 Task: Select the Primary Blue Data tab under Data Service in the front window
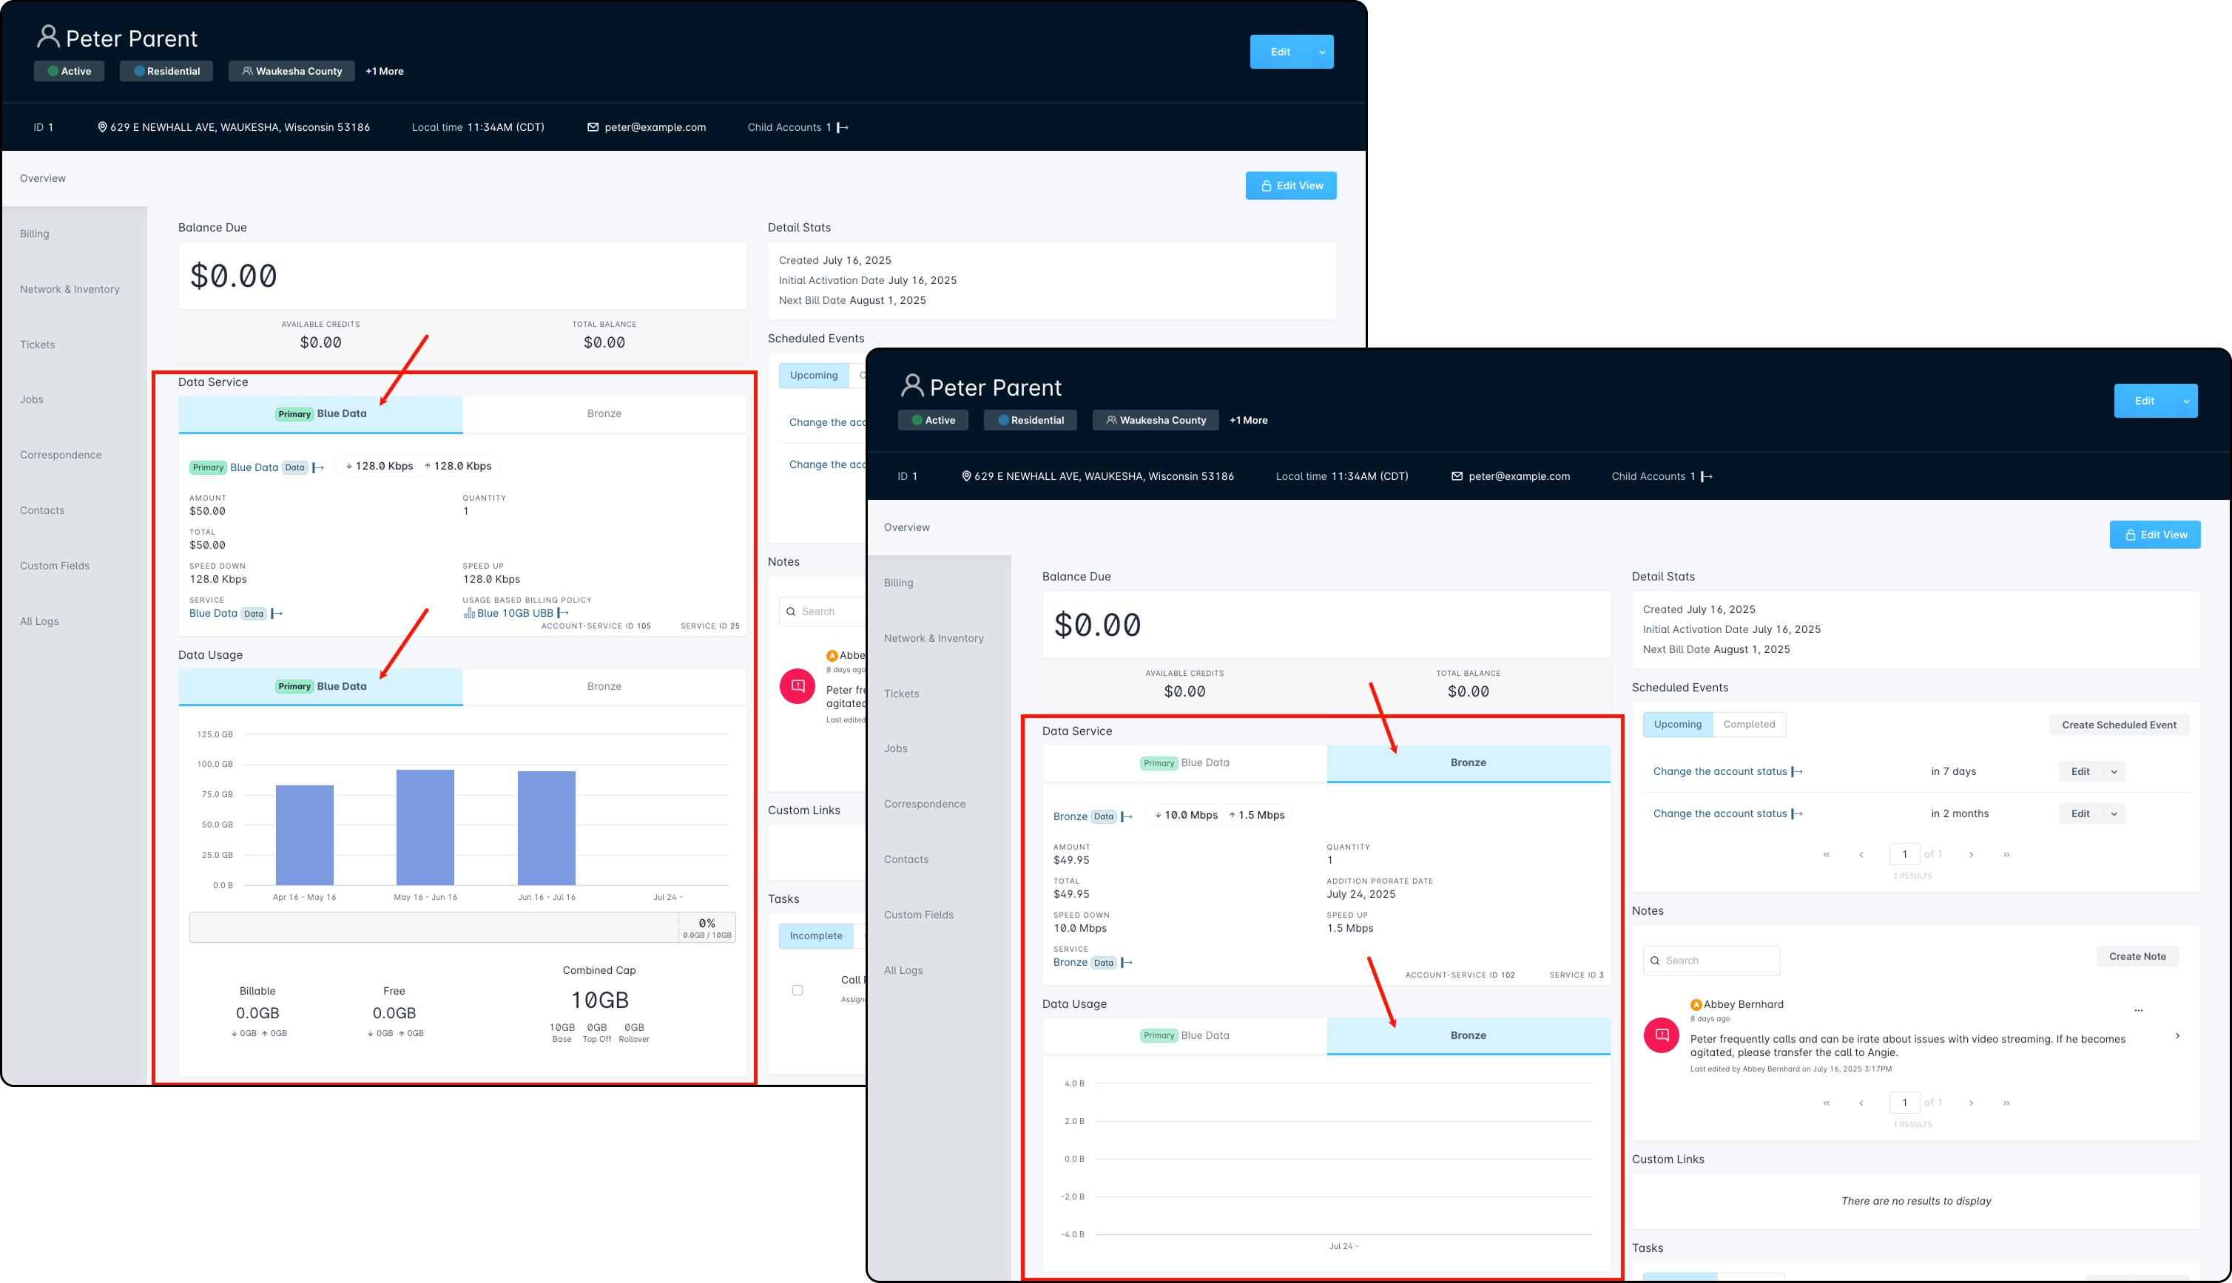pyautogui.click(x=1184, y=763)
